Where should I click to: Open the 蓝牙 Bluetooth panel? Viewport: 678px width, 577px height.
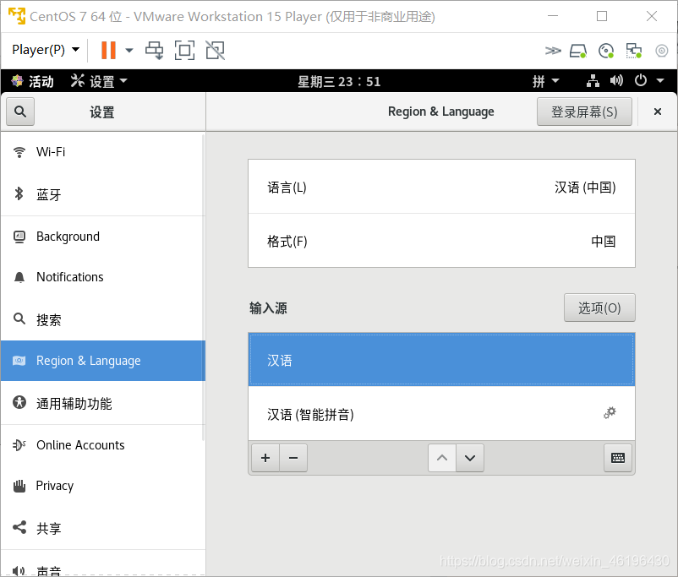click(x=102, y=194)
